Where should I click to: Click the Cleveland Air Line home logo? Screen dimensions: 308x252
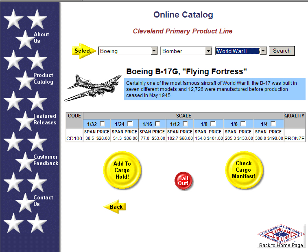(x=281, y=234)
